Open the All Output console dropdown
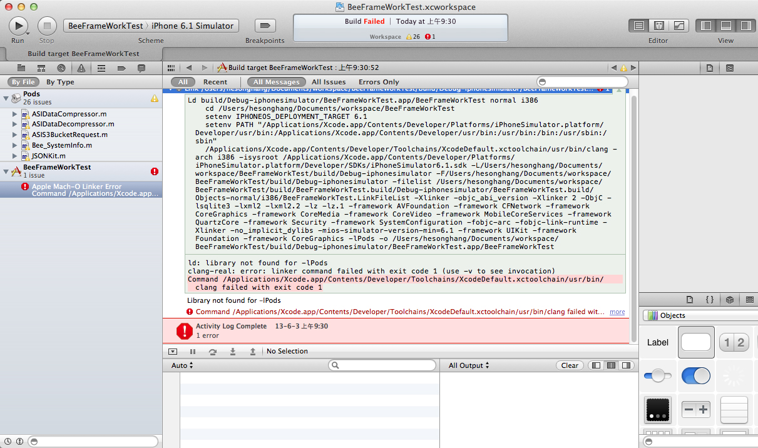The height and width of the screenshot is (448, 758). (x=469, y=365)
